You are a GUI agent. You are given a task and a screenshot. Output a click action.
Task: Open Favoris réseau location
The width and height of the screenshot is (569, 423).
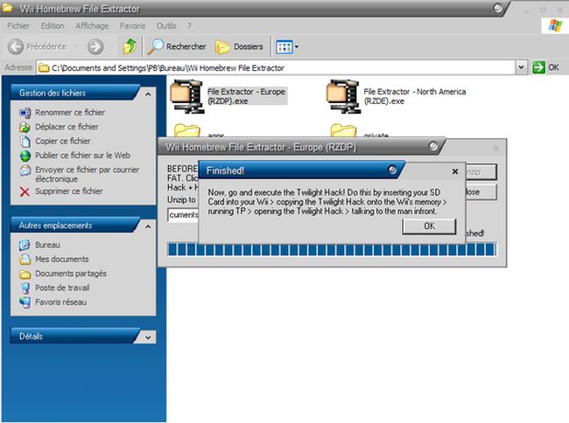click(61, 302)
